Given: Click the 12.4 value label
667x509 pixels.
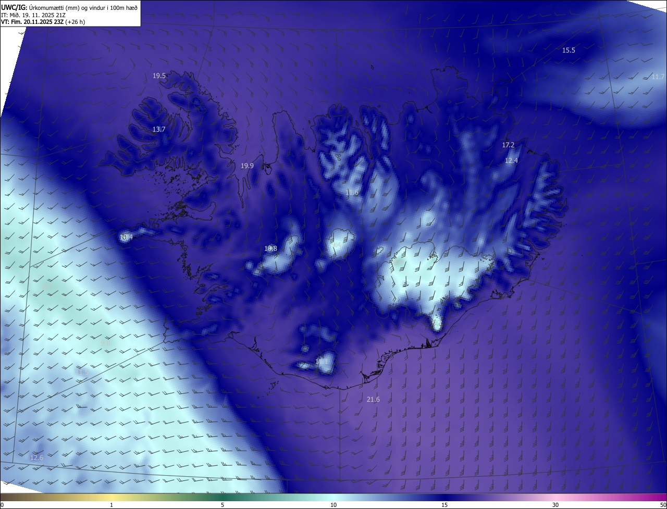Looking at the screenshot, I should coord(511,161).
